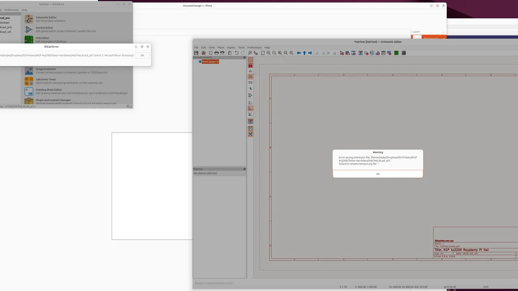
Task: Toggle hidden pins display
Action: (251, 95)
